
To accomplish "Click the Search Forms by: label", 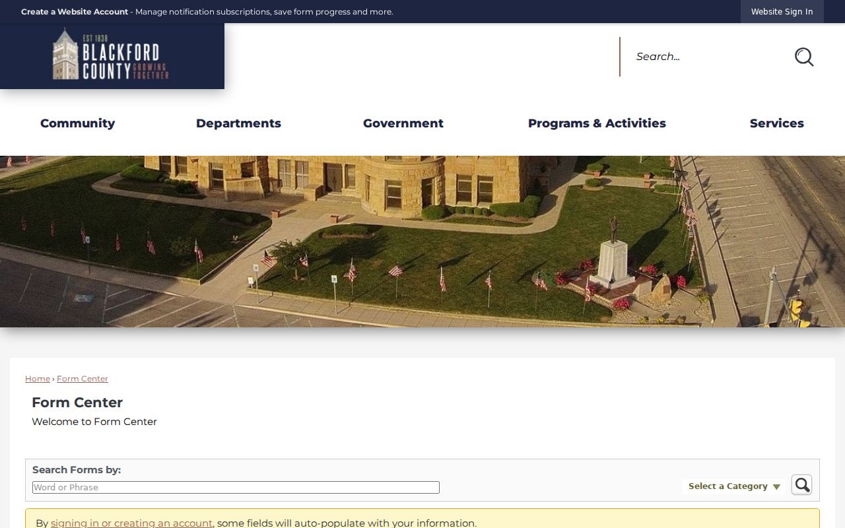I will point(77,470).
